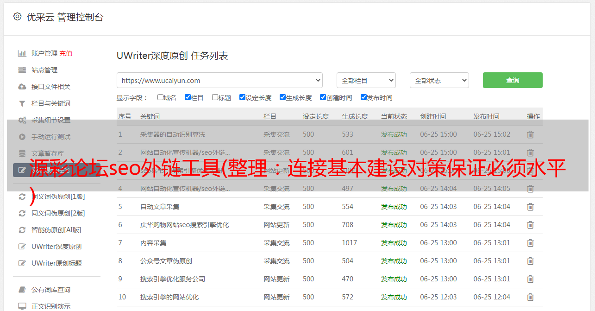The height and width of the screenshot is (311, 595).
Task: Open 账户管理 in sidebar
Action: [x=44, y=53]
